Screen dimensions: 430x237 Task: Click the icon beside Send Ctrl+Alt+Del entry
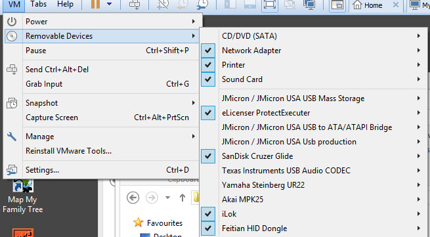pyautogui.click(x=12, y=70)
